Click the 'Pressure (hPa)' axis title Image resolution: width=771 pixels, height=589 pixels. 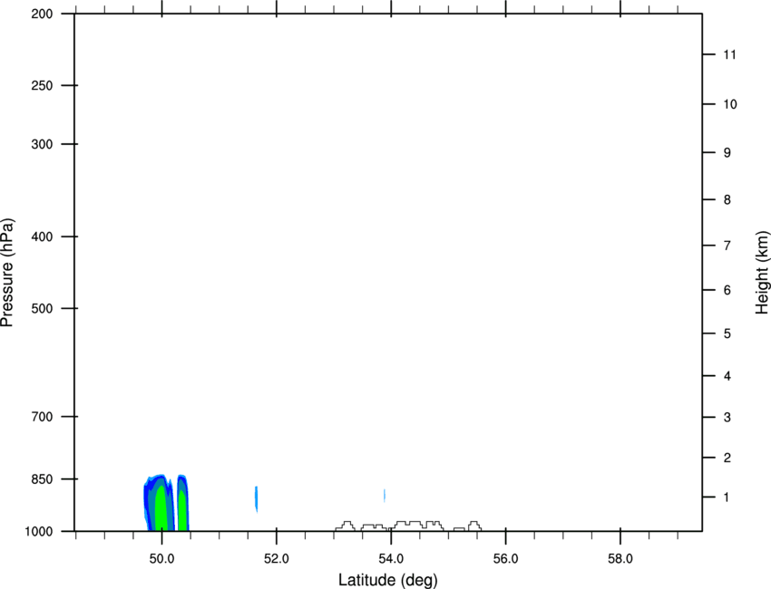(7, 273)
